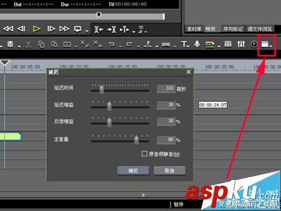This screenshot has width=281, height=211.
Task: Switch to the 源文件浏览 tab
Action: 260,29
